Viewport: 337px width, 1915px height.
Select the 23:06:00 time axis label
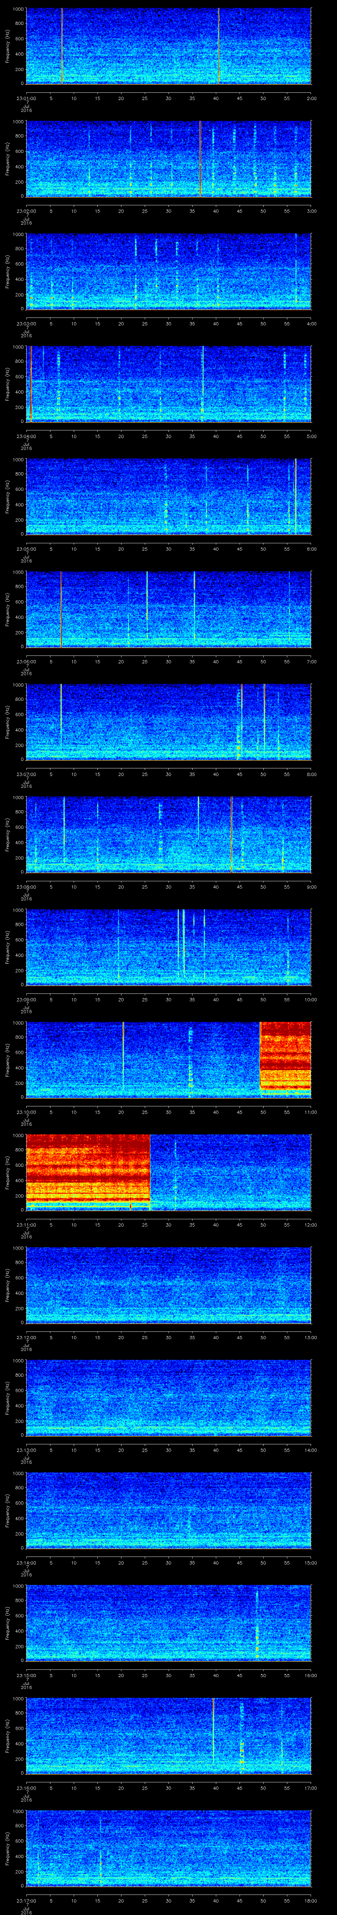pos(26,662)
